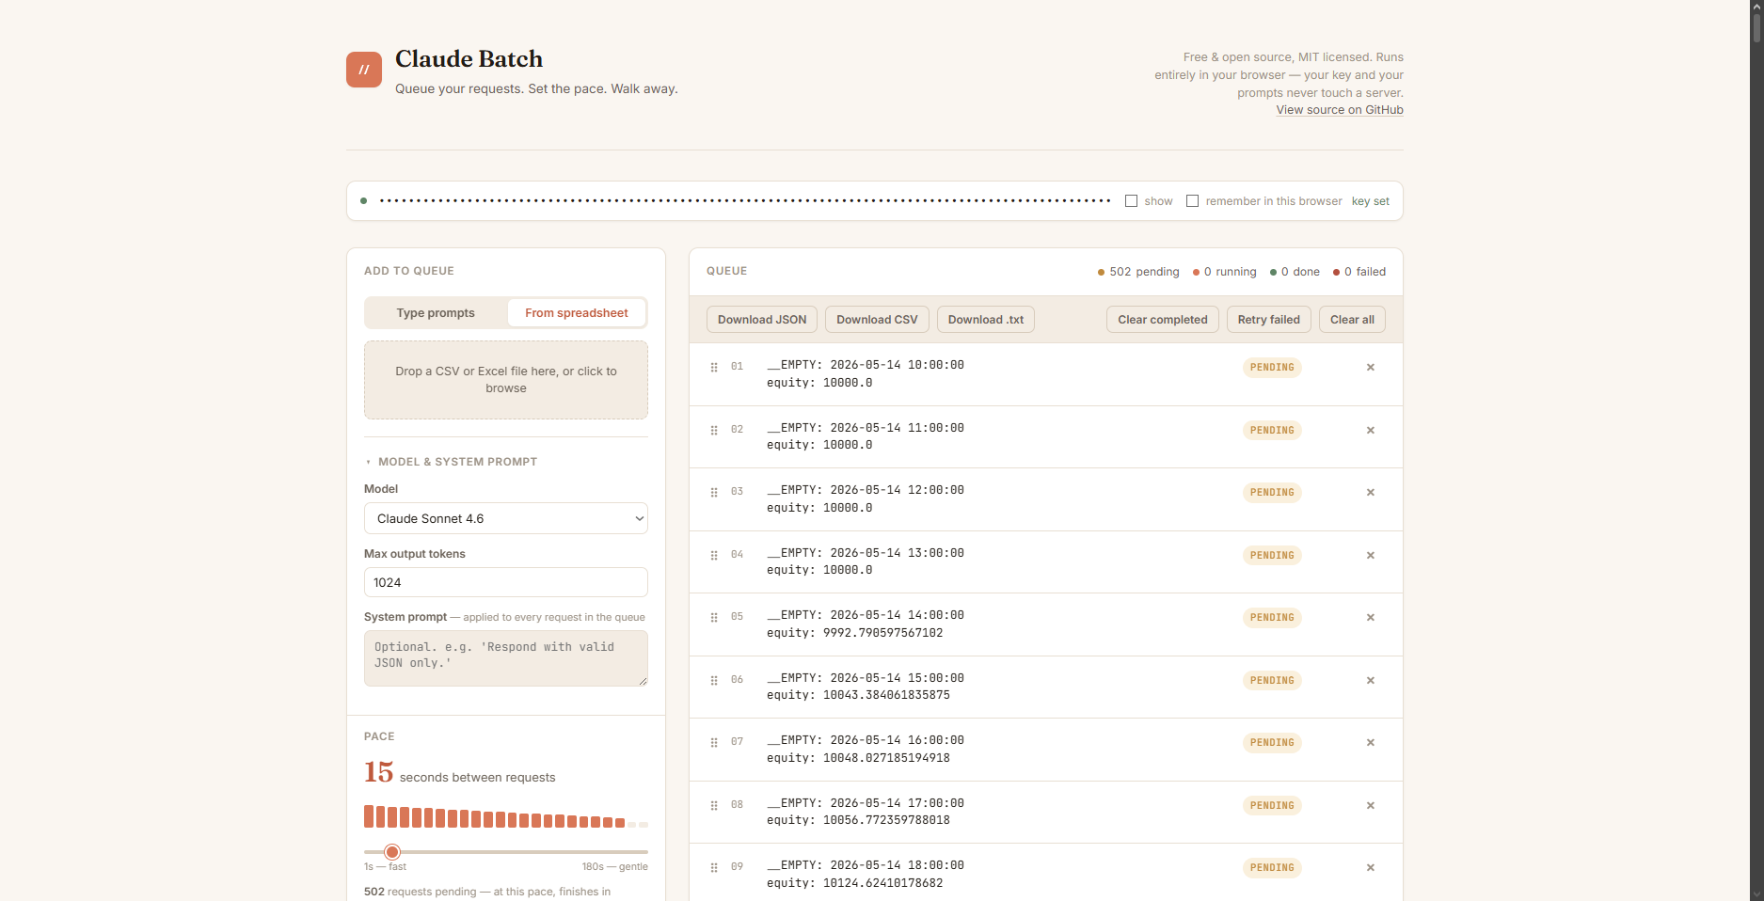1764x901 pixels.
Task: Remove queue item 01 with its X
Action: click(1371, 368)
